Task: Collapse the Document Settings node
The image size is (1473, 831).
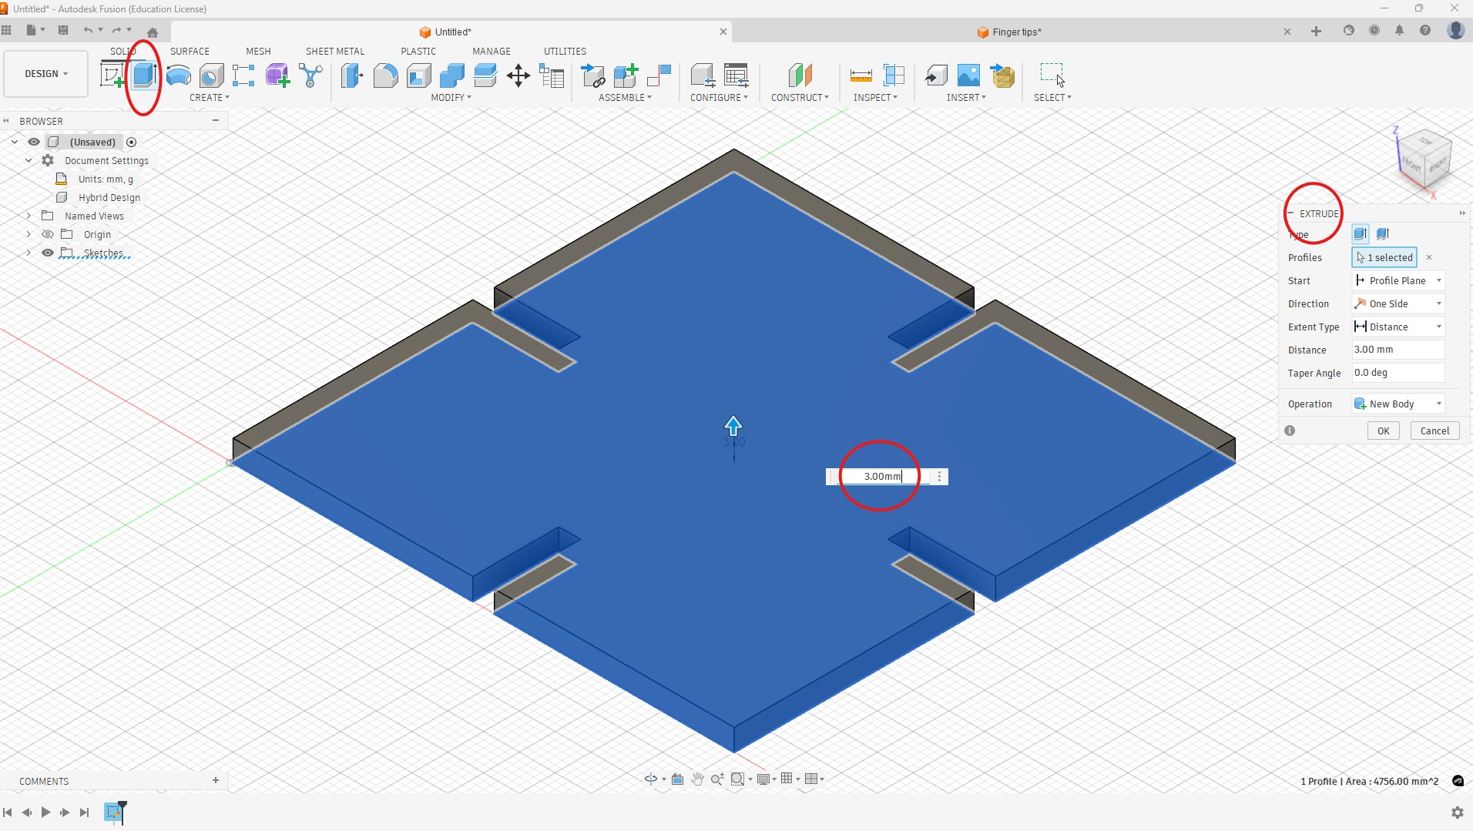Action: click(x=29, y=160)
